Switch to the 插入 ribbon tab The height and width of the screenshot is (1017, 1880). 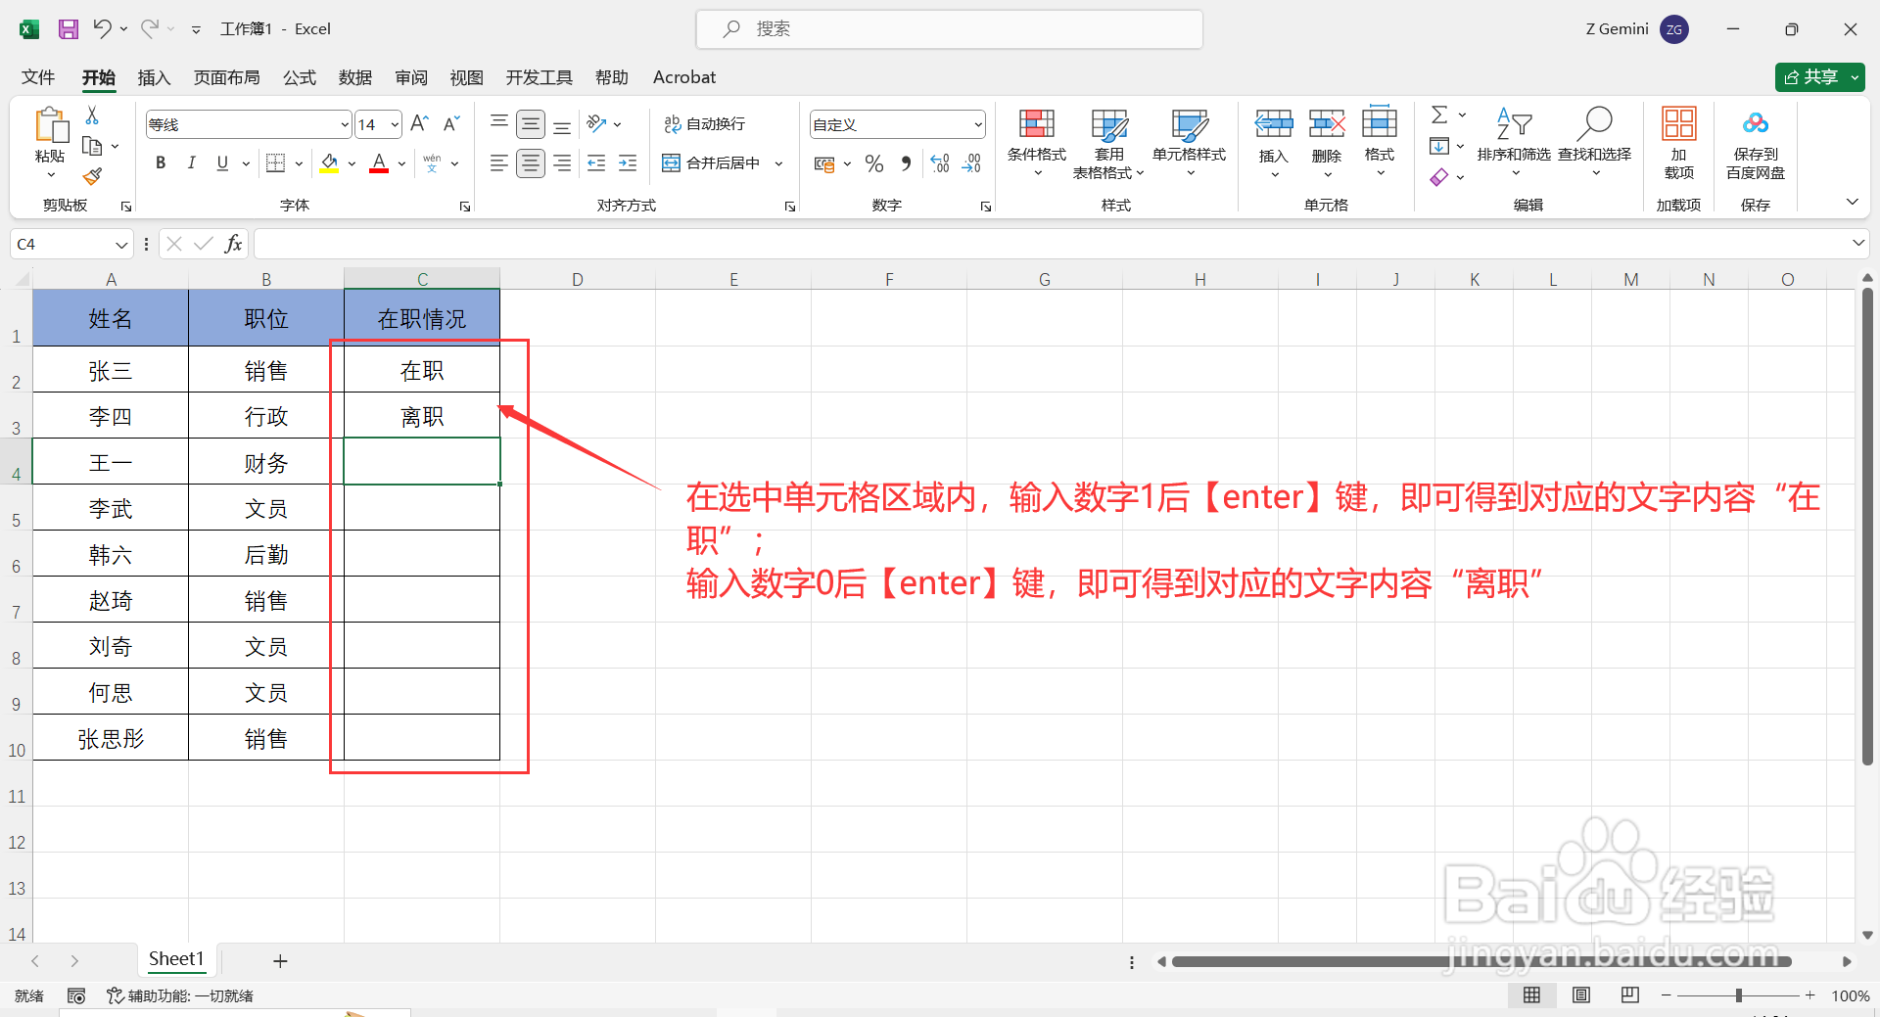tap(153, 77)
